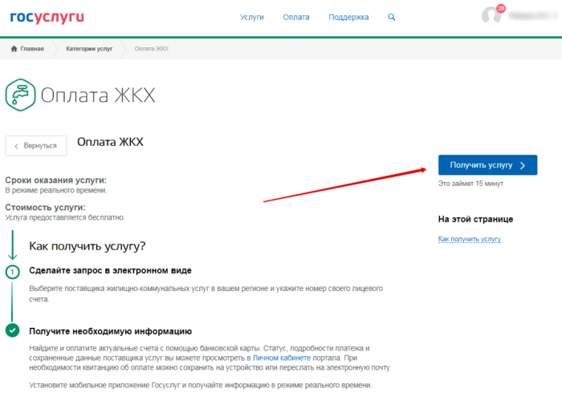This screenshot has width=562, height=401.
Task: Click the Оплата ЖКХ breadcrumb
Action: coord(151,49)
